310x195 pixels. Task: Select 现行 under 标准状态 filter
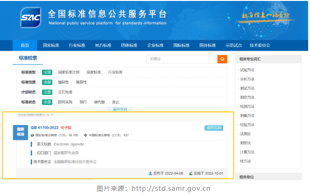pyautogui.click(x=83, y=102)
